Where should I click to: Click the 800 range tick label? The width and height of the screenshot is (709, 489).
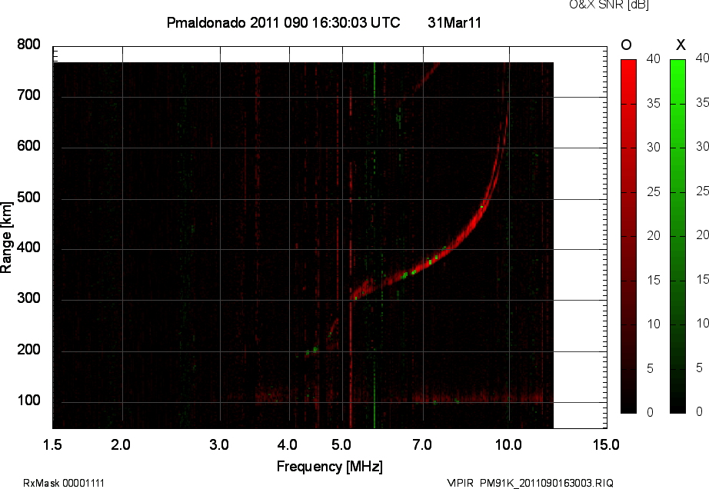tap(28, 45)
